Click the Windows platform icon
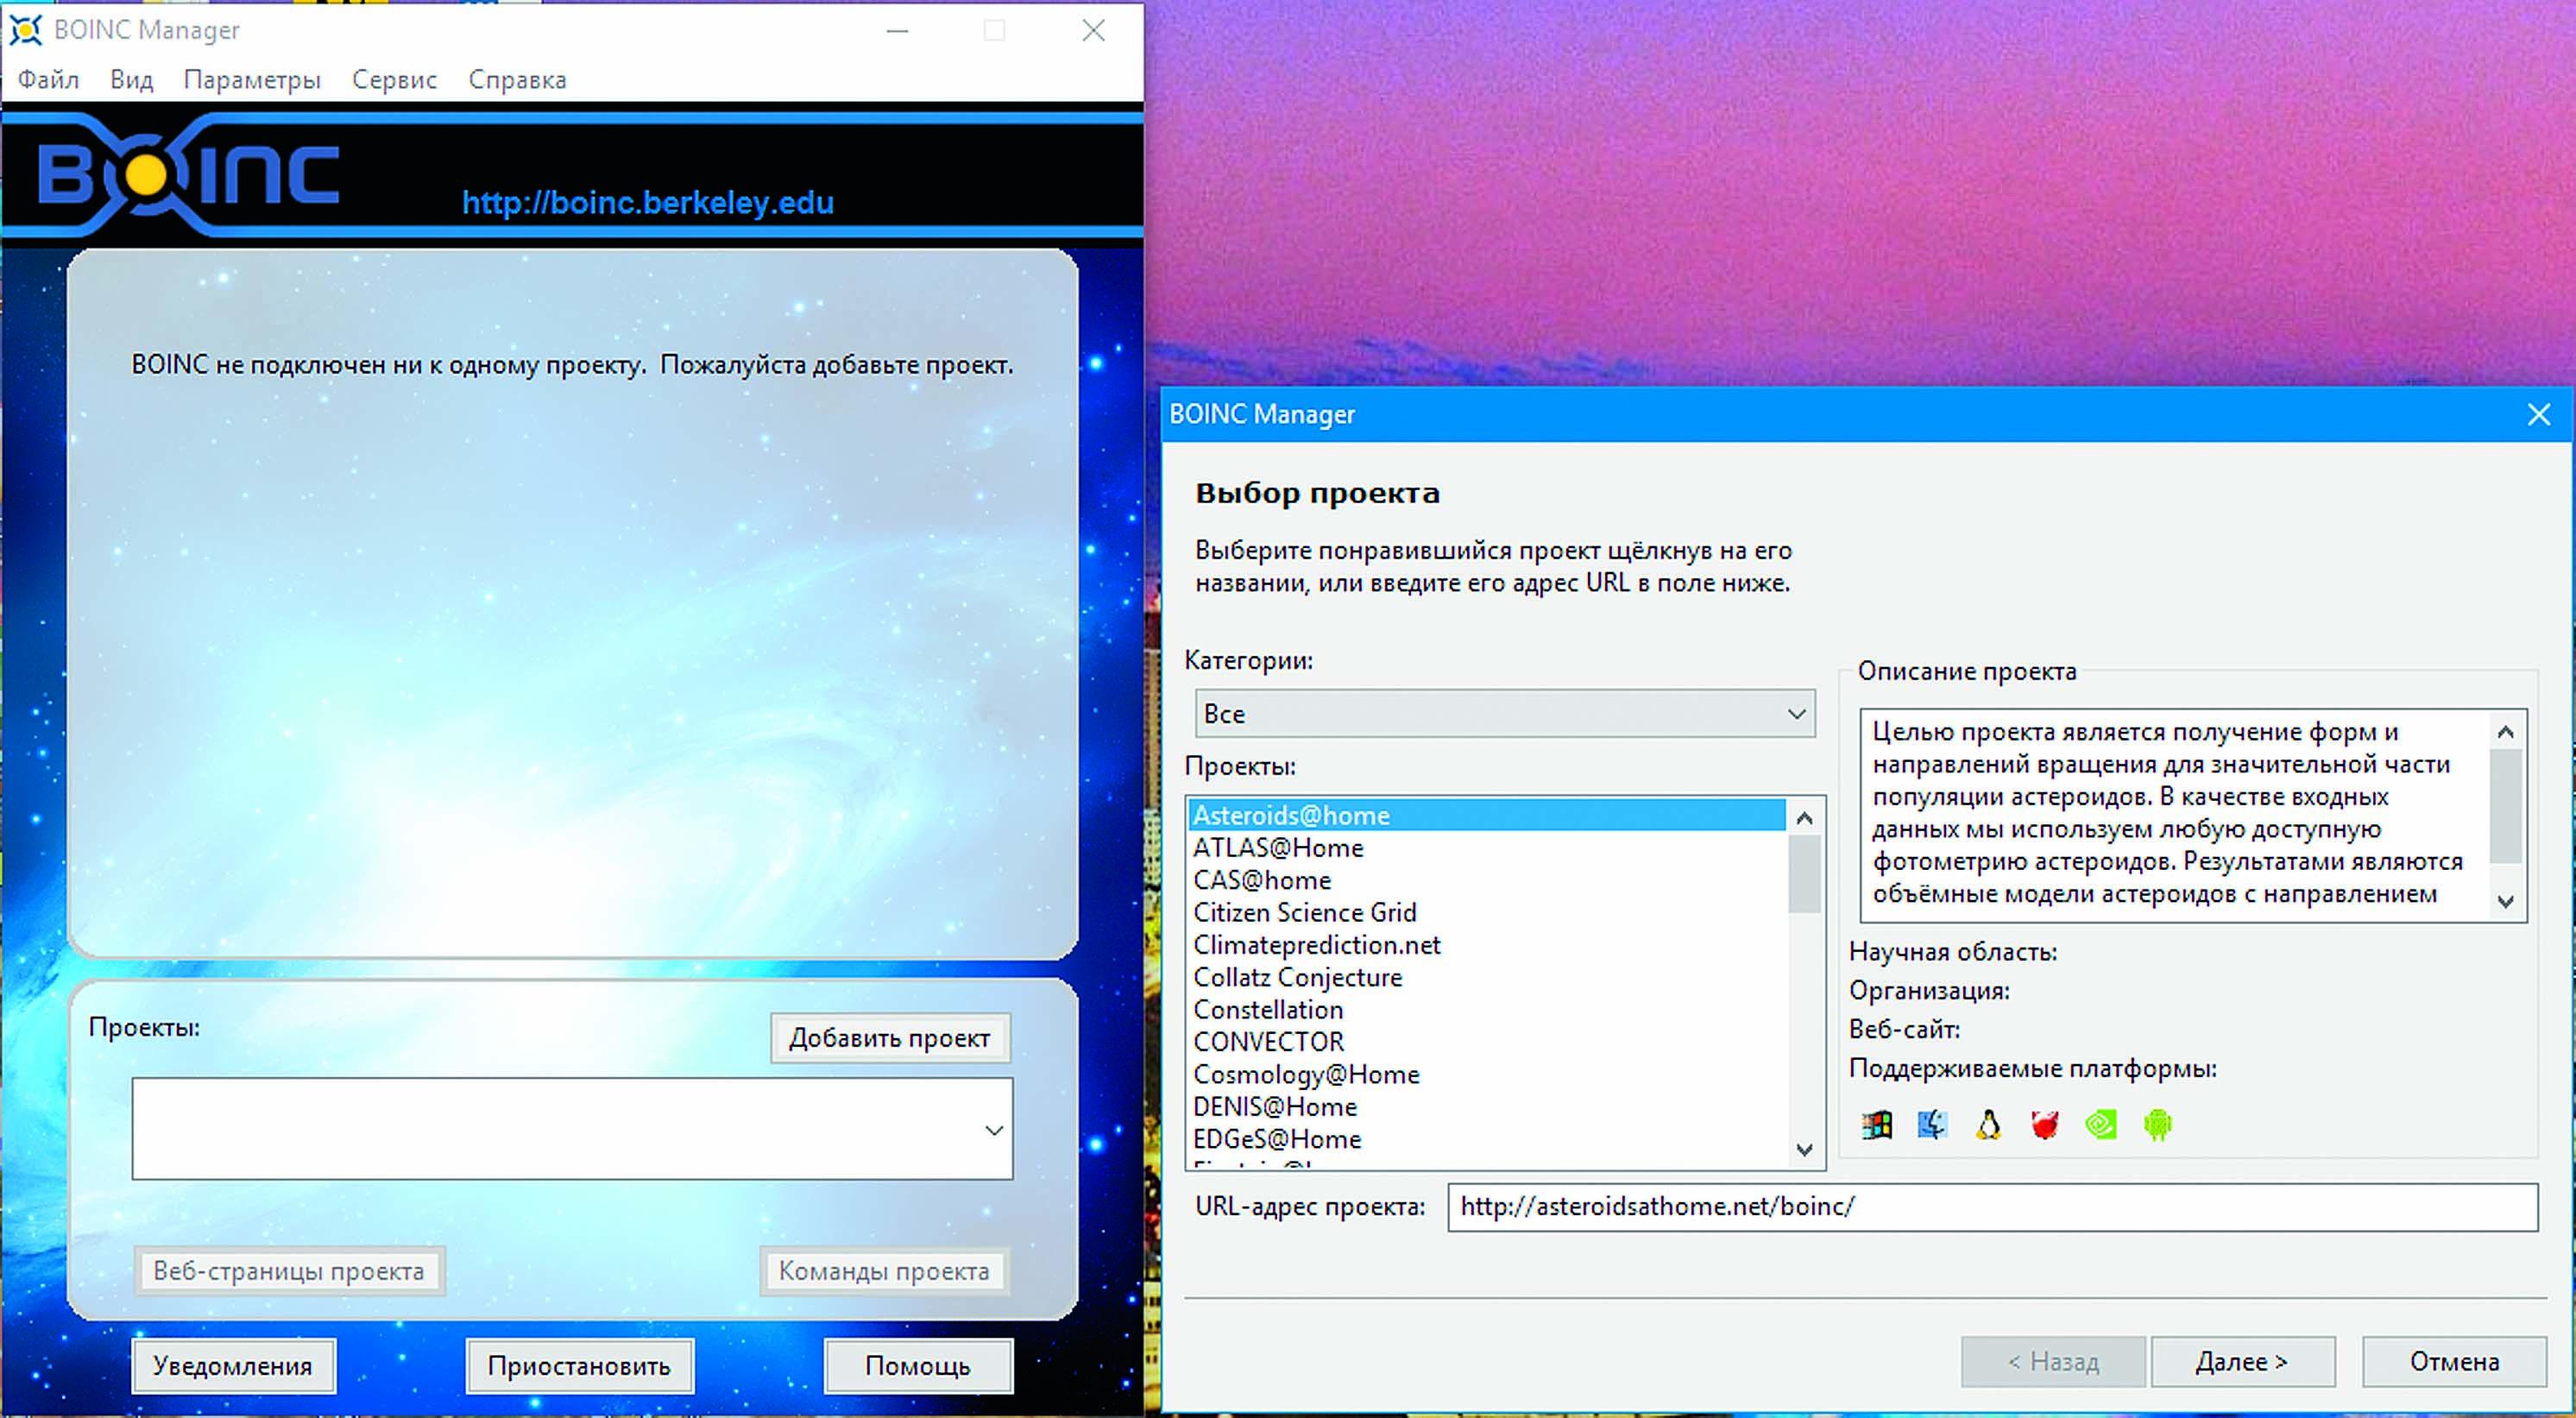The width and height of the screenshot is (2576, 1418). [x=1877, y=1125]
